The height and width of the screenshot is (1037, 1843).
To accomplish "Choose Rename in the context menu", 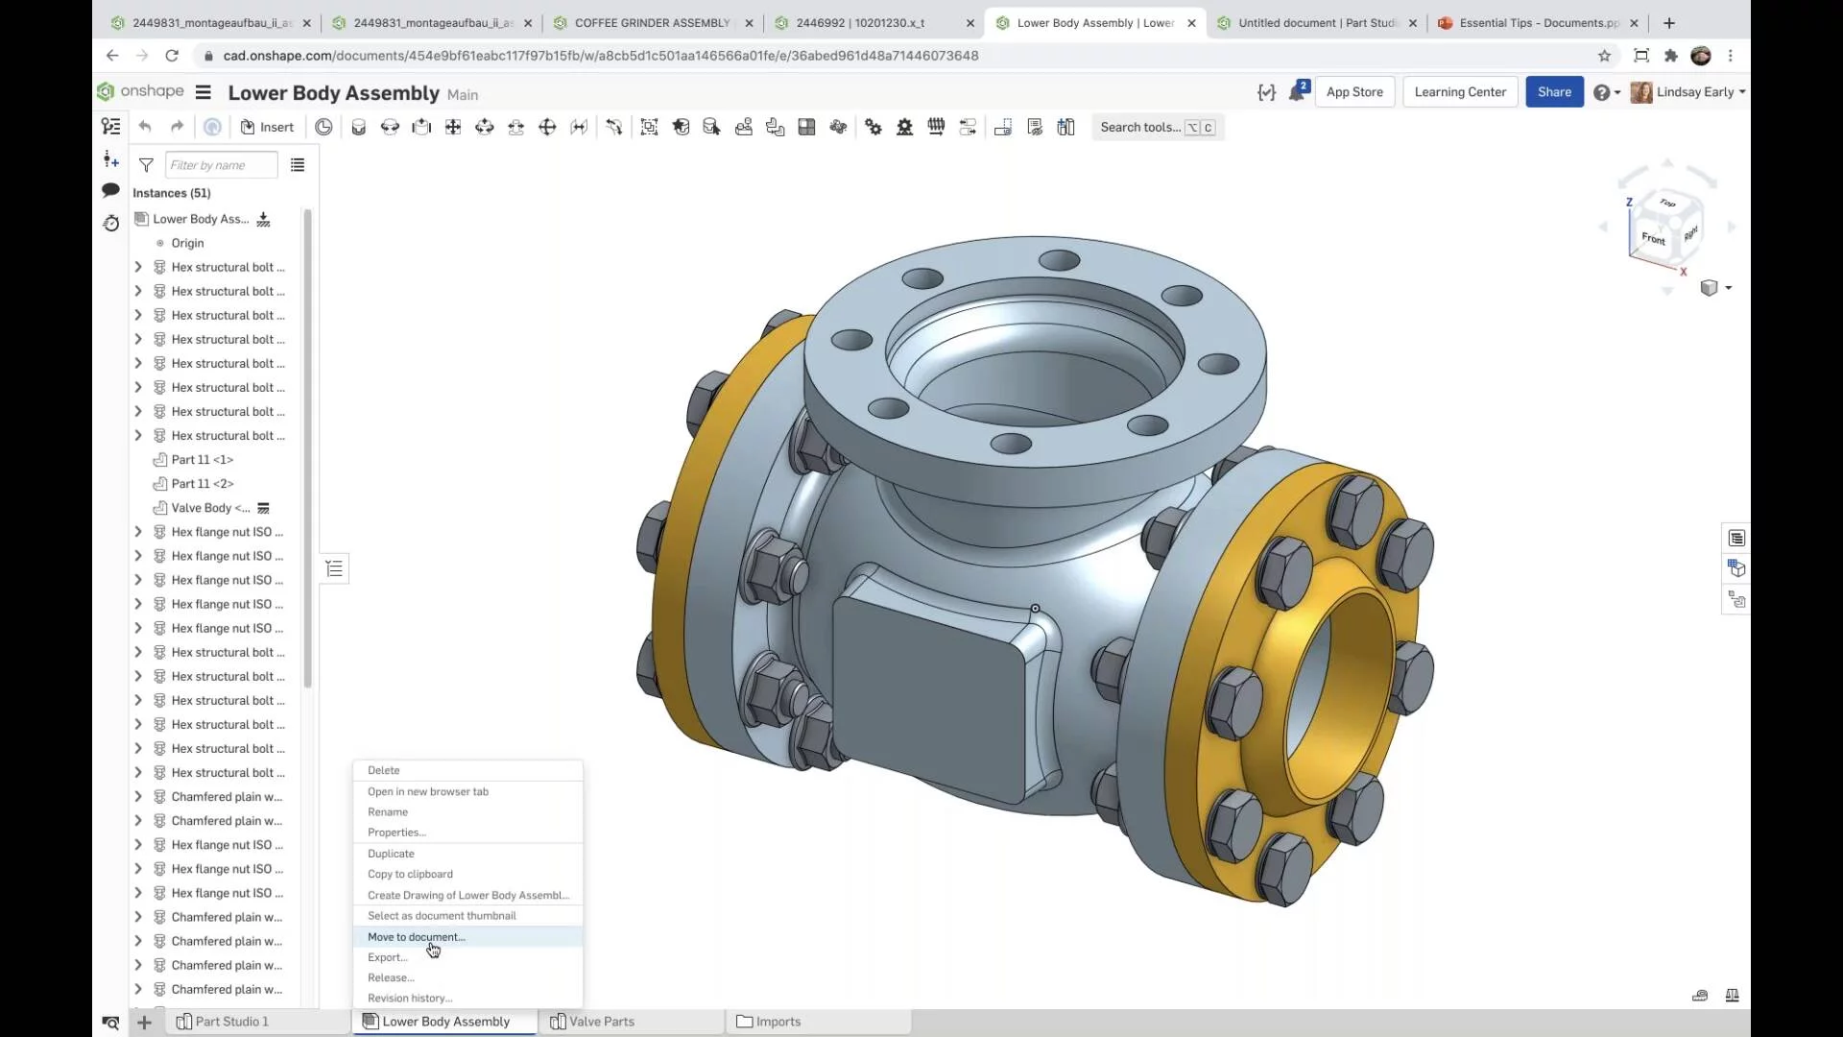I will [x=468, y=812].
